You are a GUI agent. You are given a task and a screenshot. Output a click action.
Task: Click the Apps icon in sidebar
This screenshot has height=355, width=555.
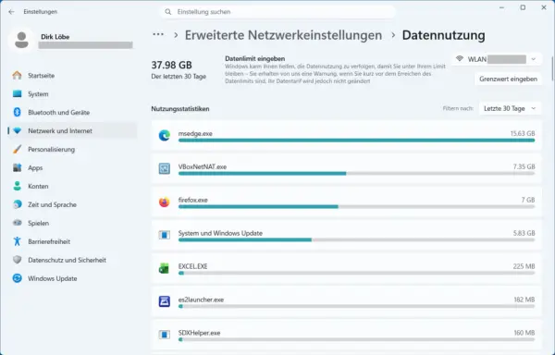coord(17,167)
